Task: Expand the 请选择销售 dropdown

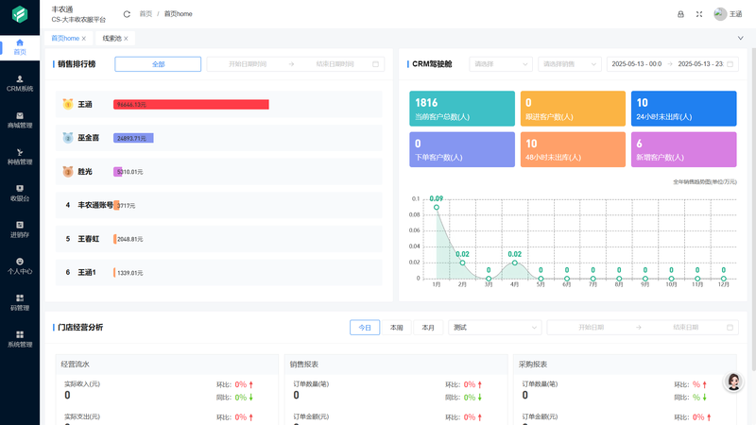Action: pyautogui.click(x=569, y=64)
